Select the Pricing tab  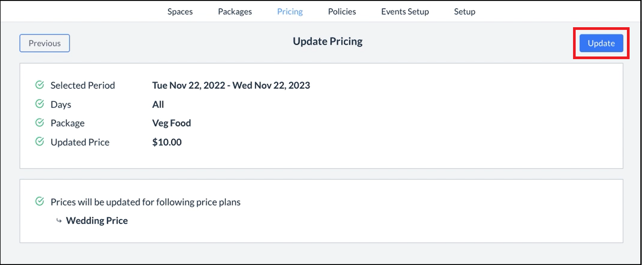(x=290, y=12)
